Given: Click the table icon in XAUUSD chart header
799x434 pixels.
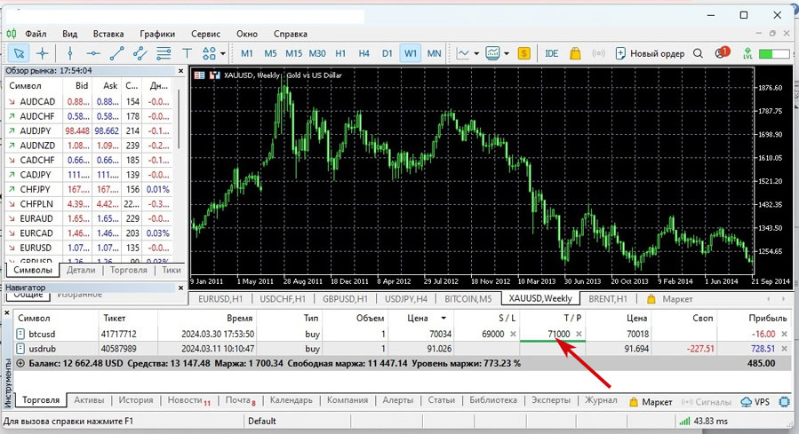Looking at the screenshot, I should (199, 75).
